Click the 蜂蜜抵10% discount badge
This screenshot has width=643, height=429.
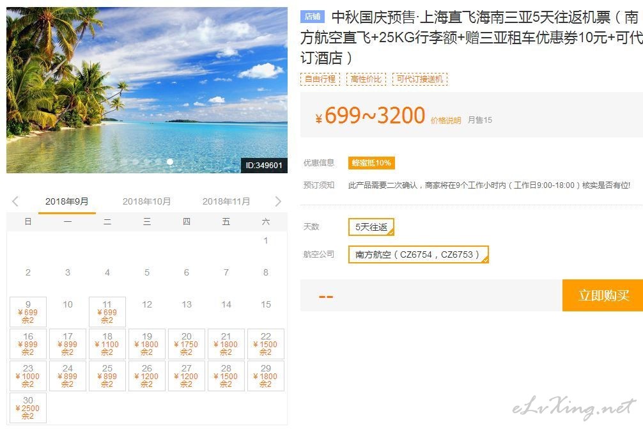[371, 163]
